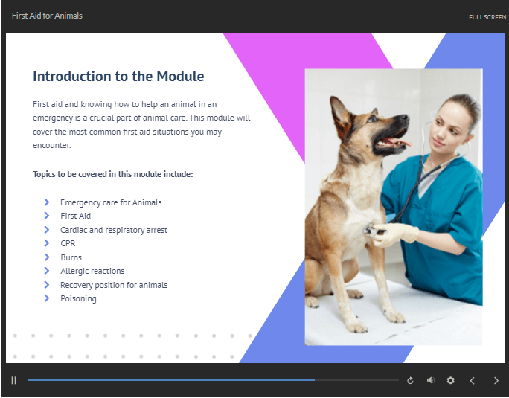The height and width of the screenshot is (398, 509).
Task: Click the intro paragraph about first aid
Action: [x=141, y=125]
